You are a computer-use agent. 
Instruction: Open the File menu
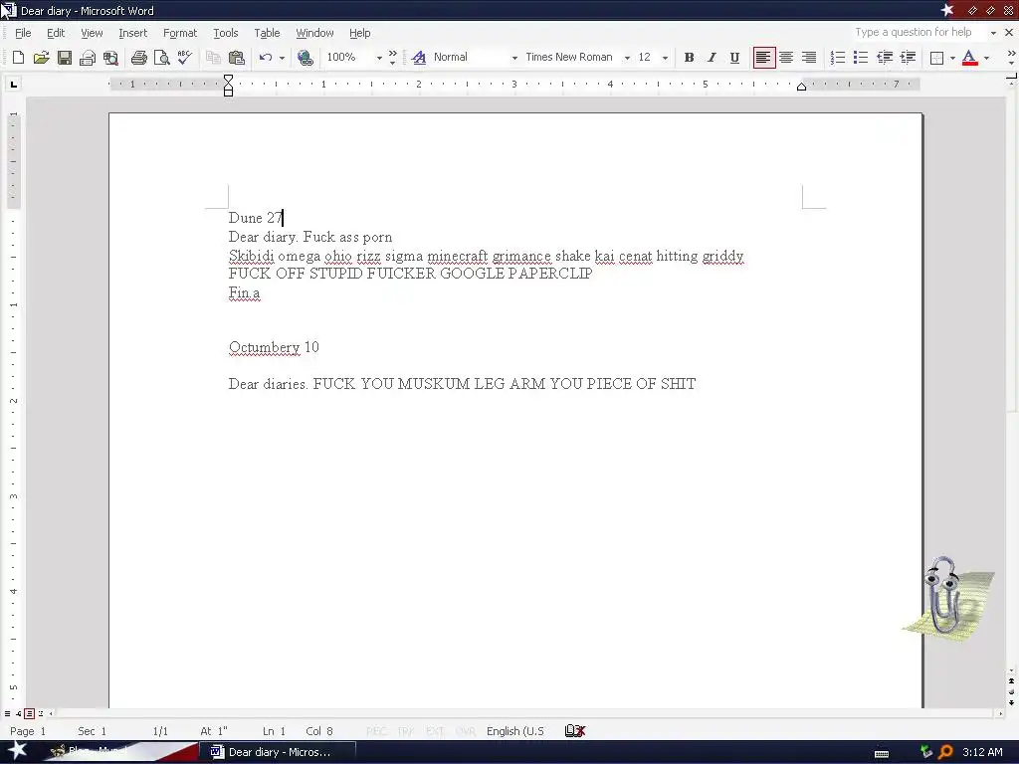(x=23, y=33)
